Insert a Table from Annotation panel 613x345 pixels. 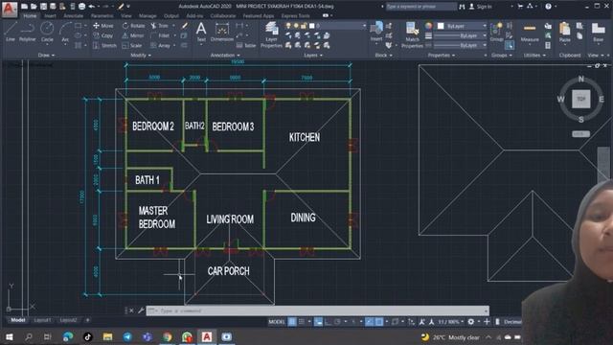pos(246,45)
